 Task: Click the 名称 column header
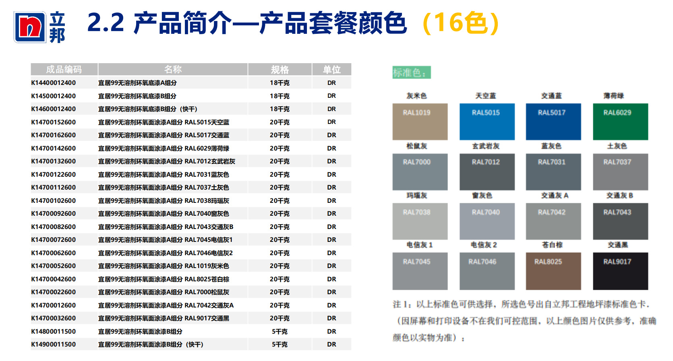point(173,69)
